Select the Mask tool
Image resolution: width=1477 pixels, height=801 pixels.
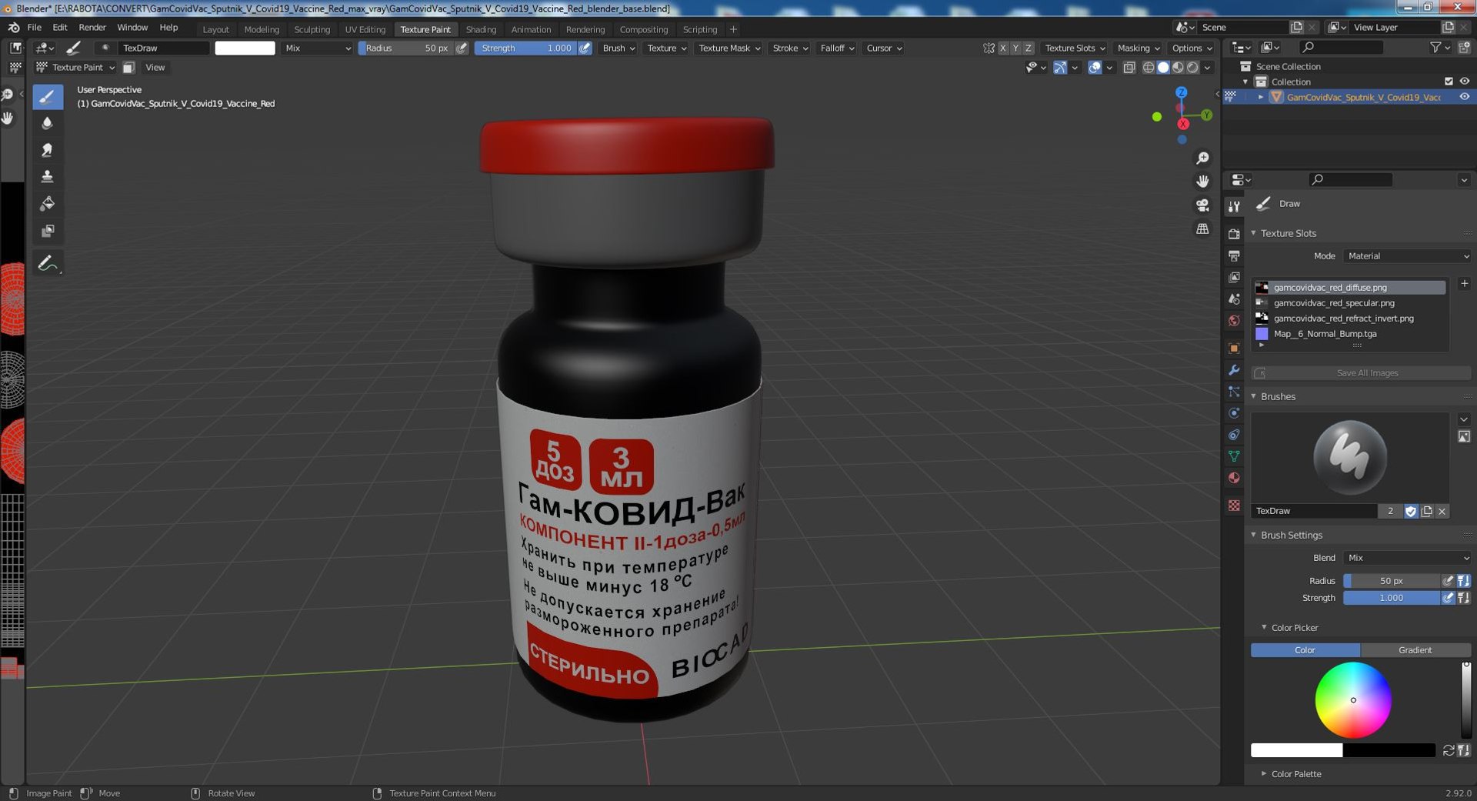point(47,231)
